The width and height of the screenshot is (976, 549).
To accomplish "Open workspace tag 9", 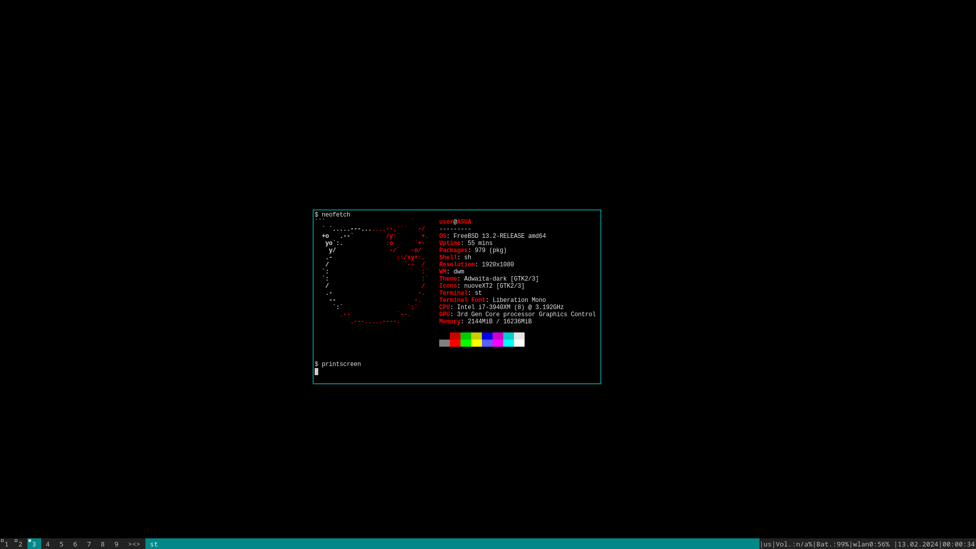I will click(116, 544).
